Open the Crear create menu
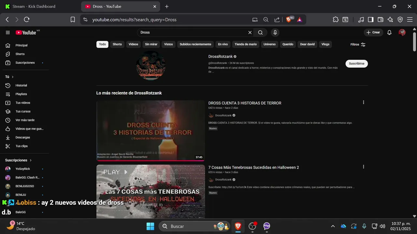The width and height of the screenshot is (417, 234). click(373, 32)
